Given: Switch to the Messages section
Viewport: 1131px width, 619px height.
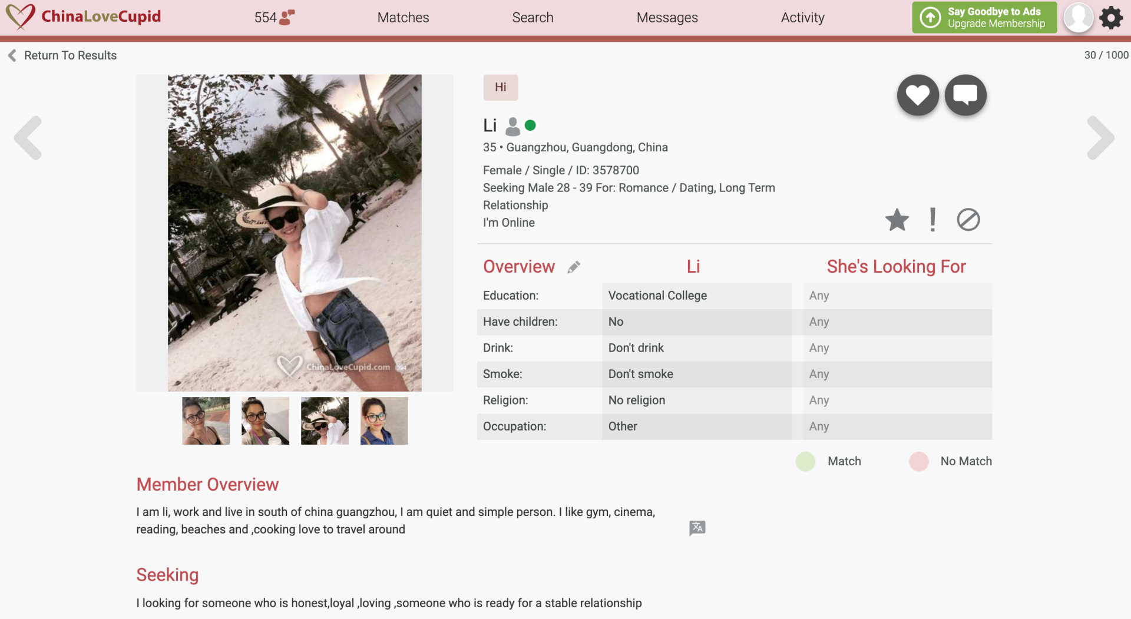Looking at the screenshot, I should pyautogui.click(x=666, y=17).
